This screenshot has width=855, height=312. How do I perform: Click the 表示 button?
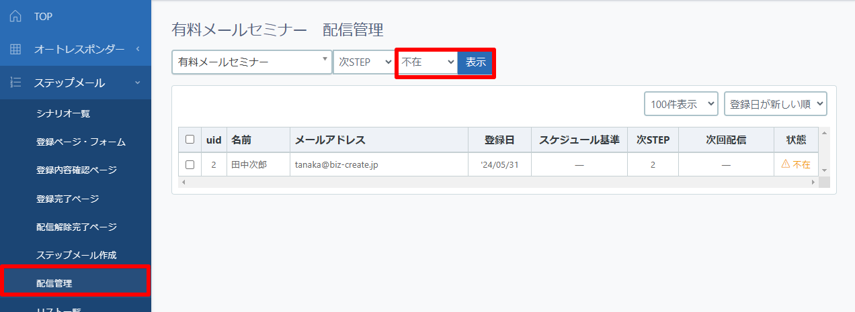476,62
